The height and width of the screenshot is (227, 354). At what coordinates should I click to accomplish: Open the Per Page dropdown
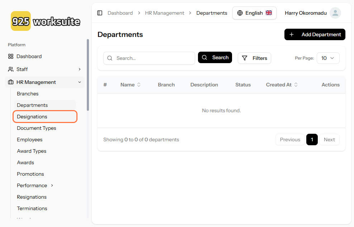328,58
